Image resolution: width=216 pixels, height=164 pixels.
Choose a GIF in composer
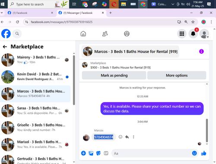(106, 153)
